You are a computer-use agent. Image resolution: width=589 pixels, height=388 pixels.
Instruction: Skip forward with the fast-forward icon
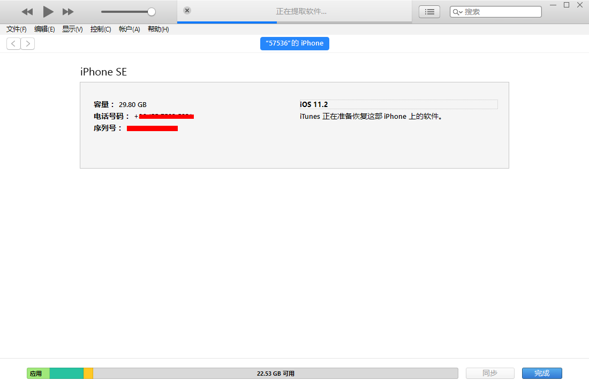[x=68, y=12]
